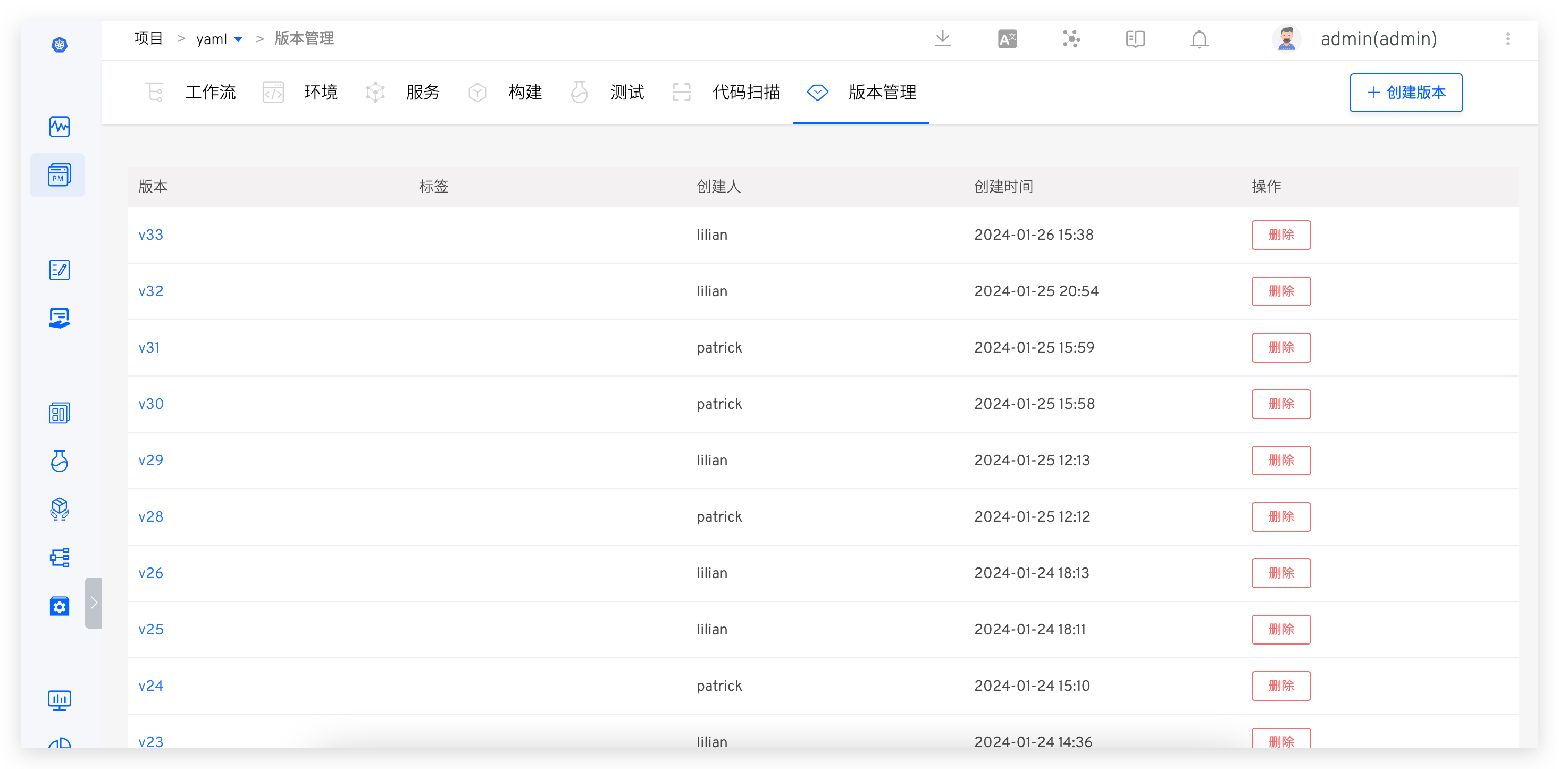Open the language switcher icon
1559x769 pixels.
pyautogui.click(x=1007, y=39)
